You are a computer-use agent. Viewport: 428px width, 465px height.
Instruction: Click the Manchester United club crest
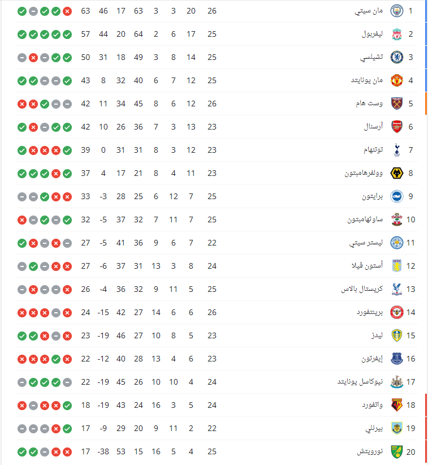[397, 80]
